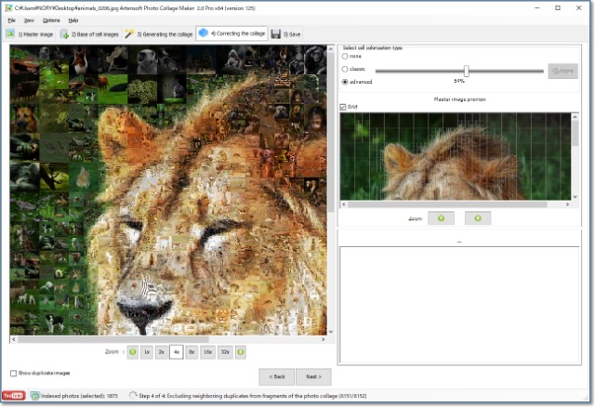Open the Options menu
Screen dimensions: 595x407
click(x=51, y=20)
